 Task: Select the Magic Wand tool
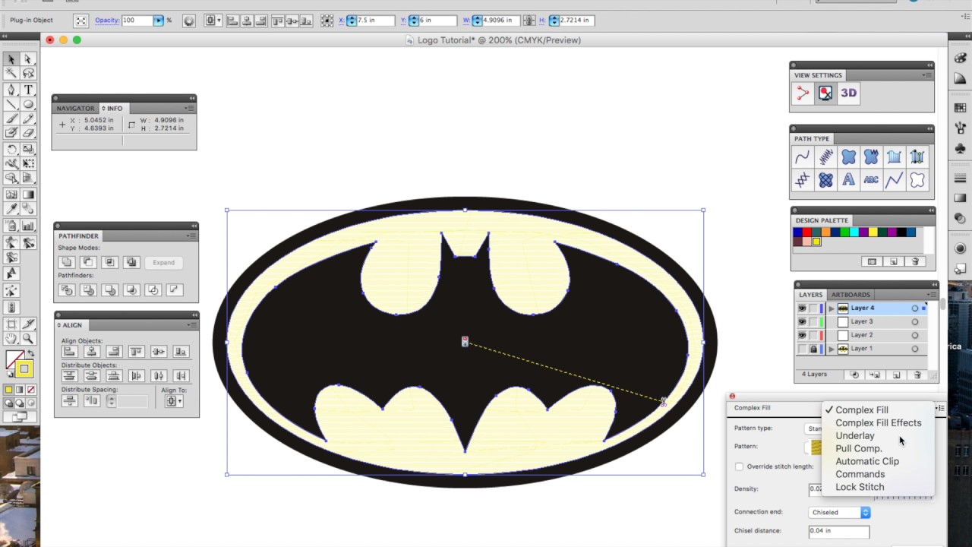(x=11, y=74)
